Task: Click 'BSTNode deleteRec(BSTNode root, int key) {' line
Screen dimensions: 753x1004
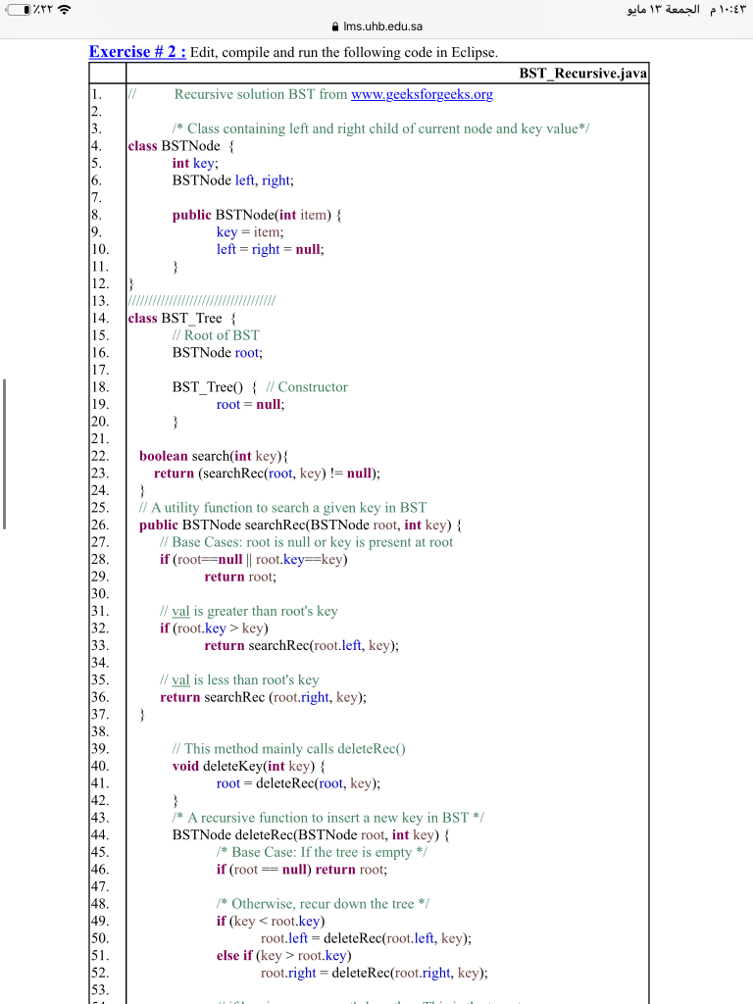Action: pos(311,835)
